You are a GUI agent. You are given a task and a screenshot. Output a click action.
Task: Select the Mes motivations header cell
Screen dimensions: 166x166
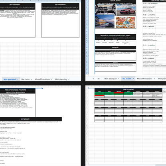pos(60,4)
